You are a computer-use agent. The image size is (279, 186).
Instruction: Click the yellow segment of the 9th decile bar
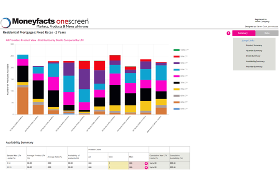[146, 106]
